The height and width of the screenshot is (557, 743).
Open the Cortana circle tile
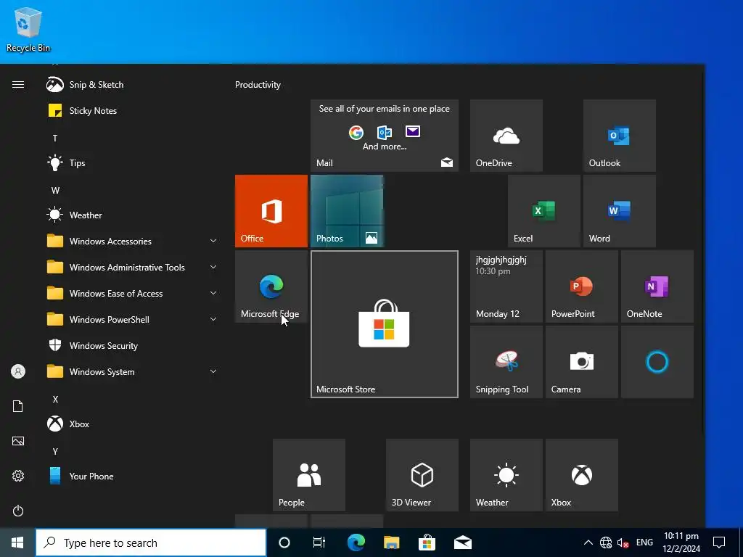tap(657, 362)
